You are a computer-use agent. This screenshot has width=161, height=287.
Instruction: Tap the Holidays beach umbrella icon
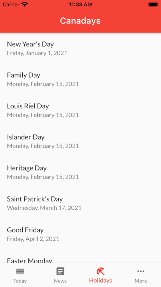point(101,271)
